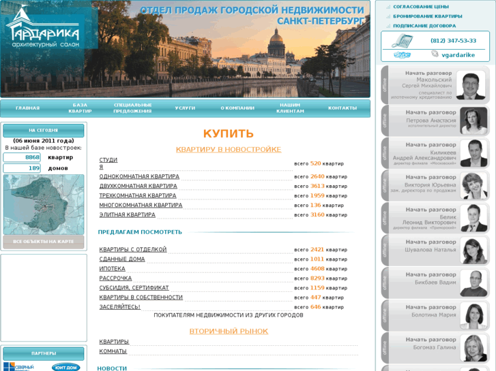Screen dimensions: 496x371
Task: Click the telephone icon
Action: pos(402,40)
